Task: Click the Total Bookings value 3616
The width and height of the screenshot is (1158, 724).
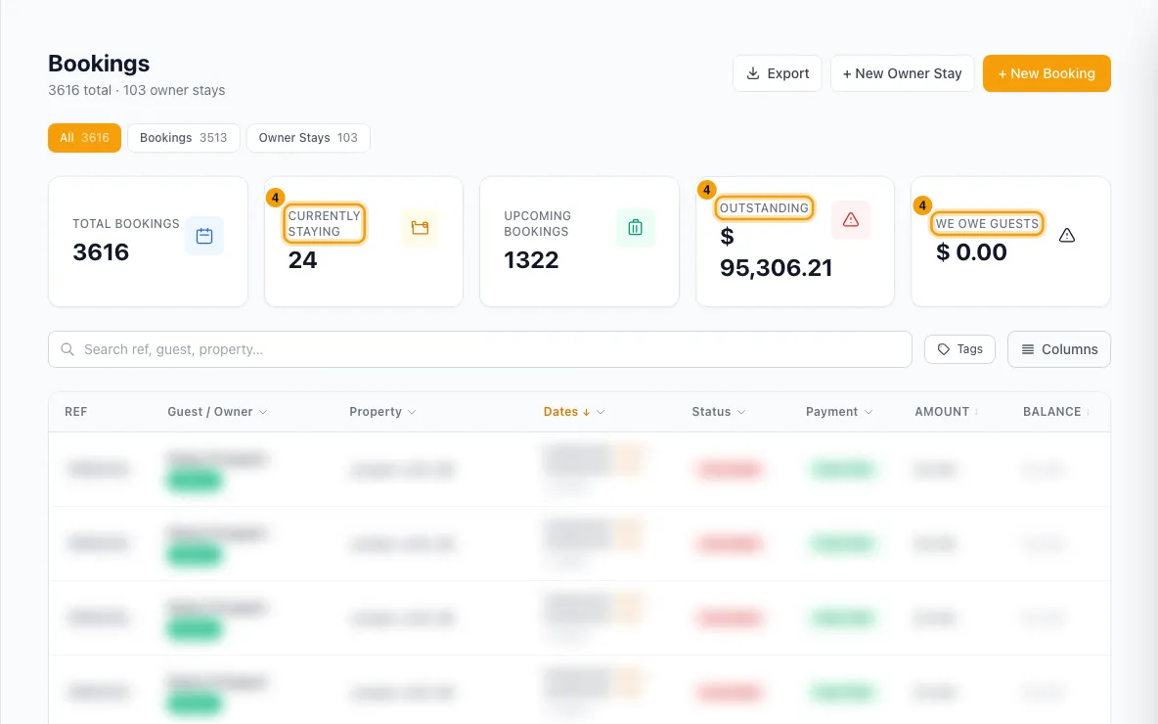Action: (x=101, y=252)
